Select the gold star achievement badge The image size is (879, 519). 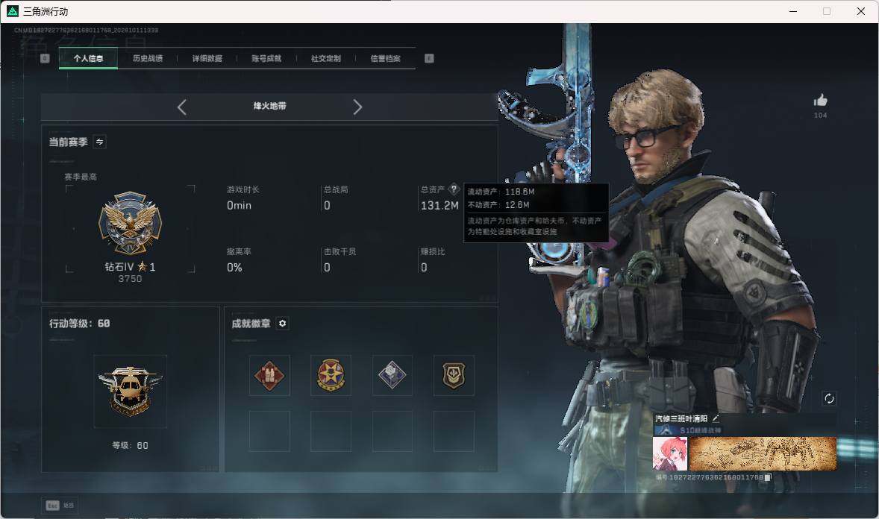tap(331, 376)
